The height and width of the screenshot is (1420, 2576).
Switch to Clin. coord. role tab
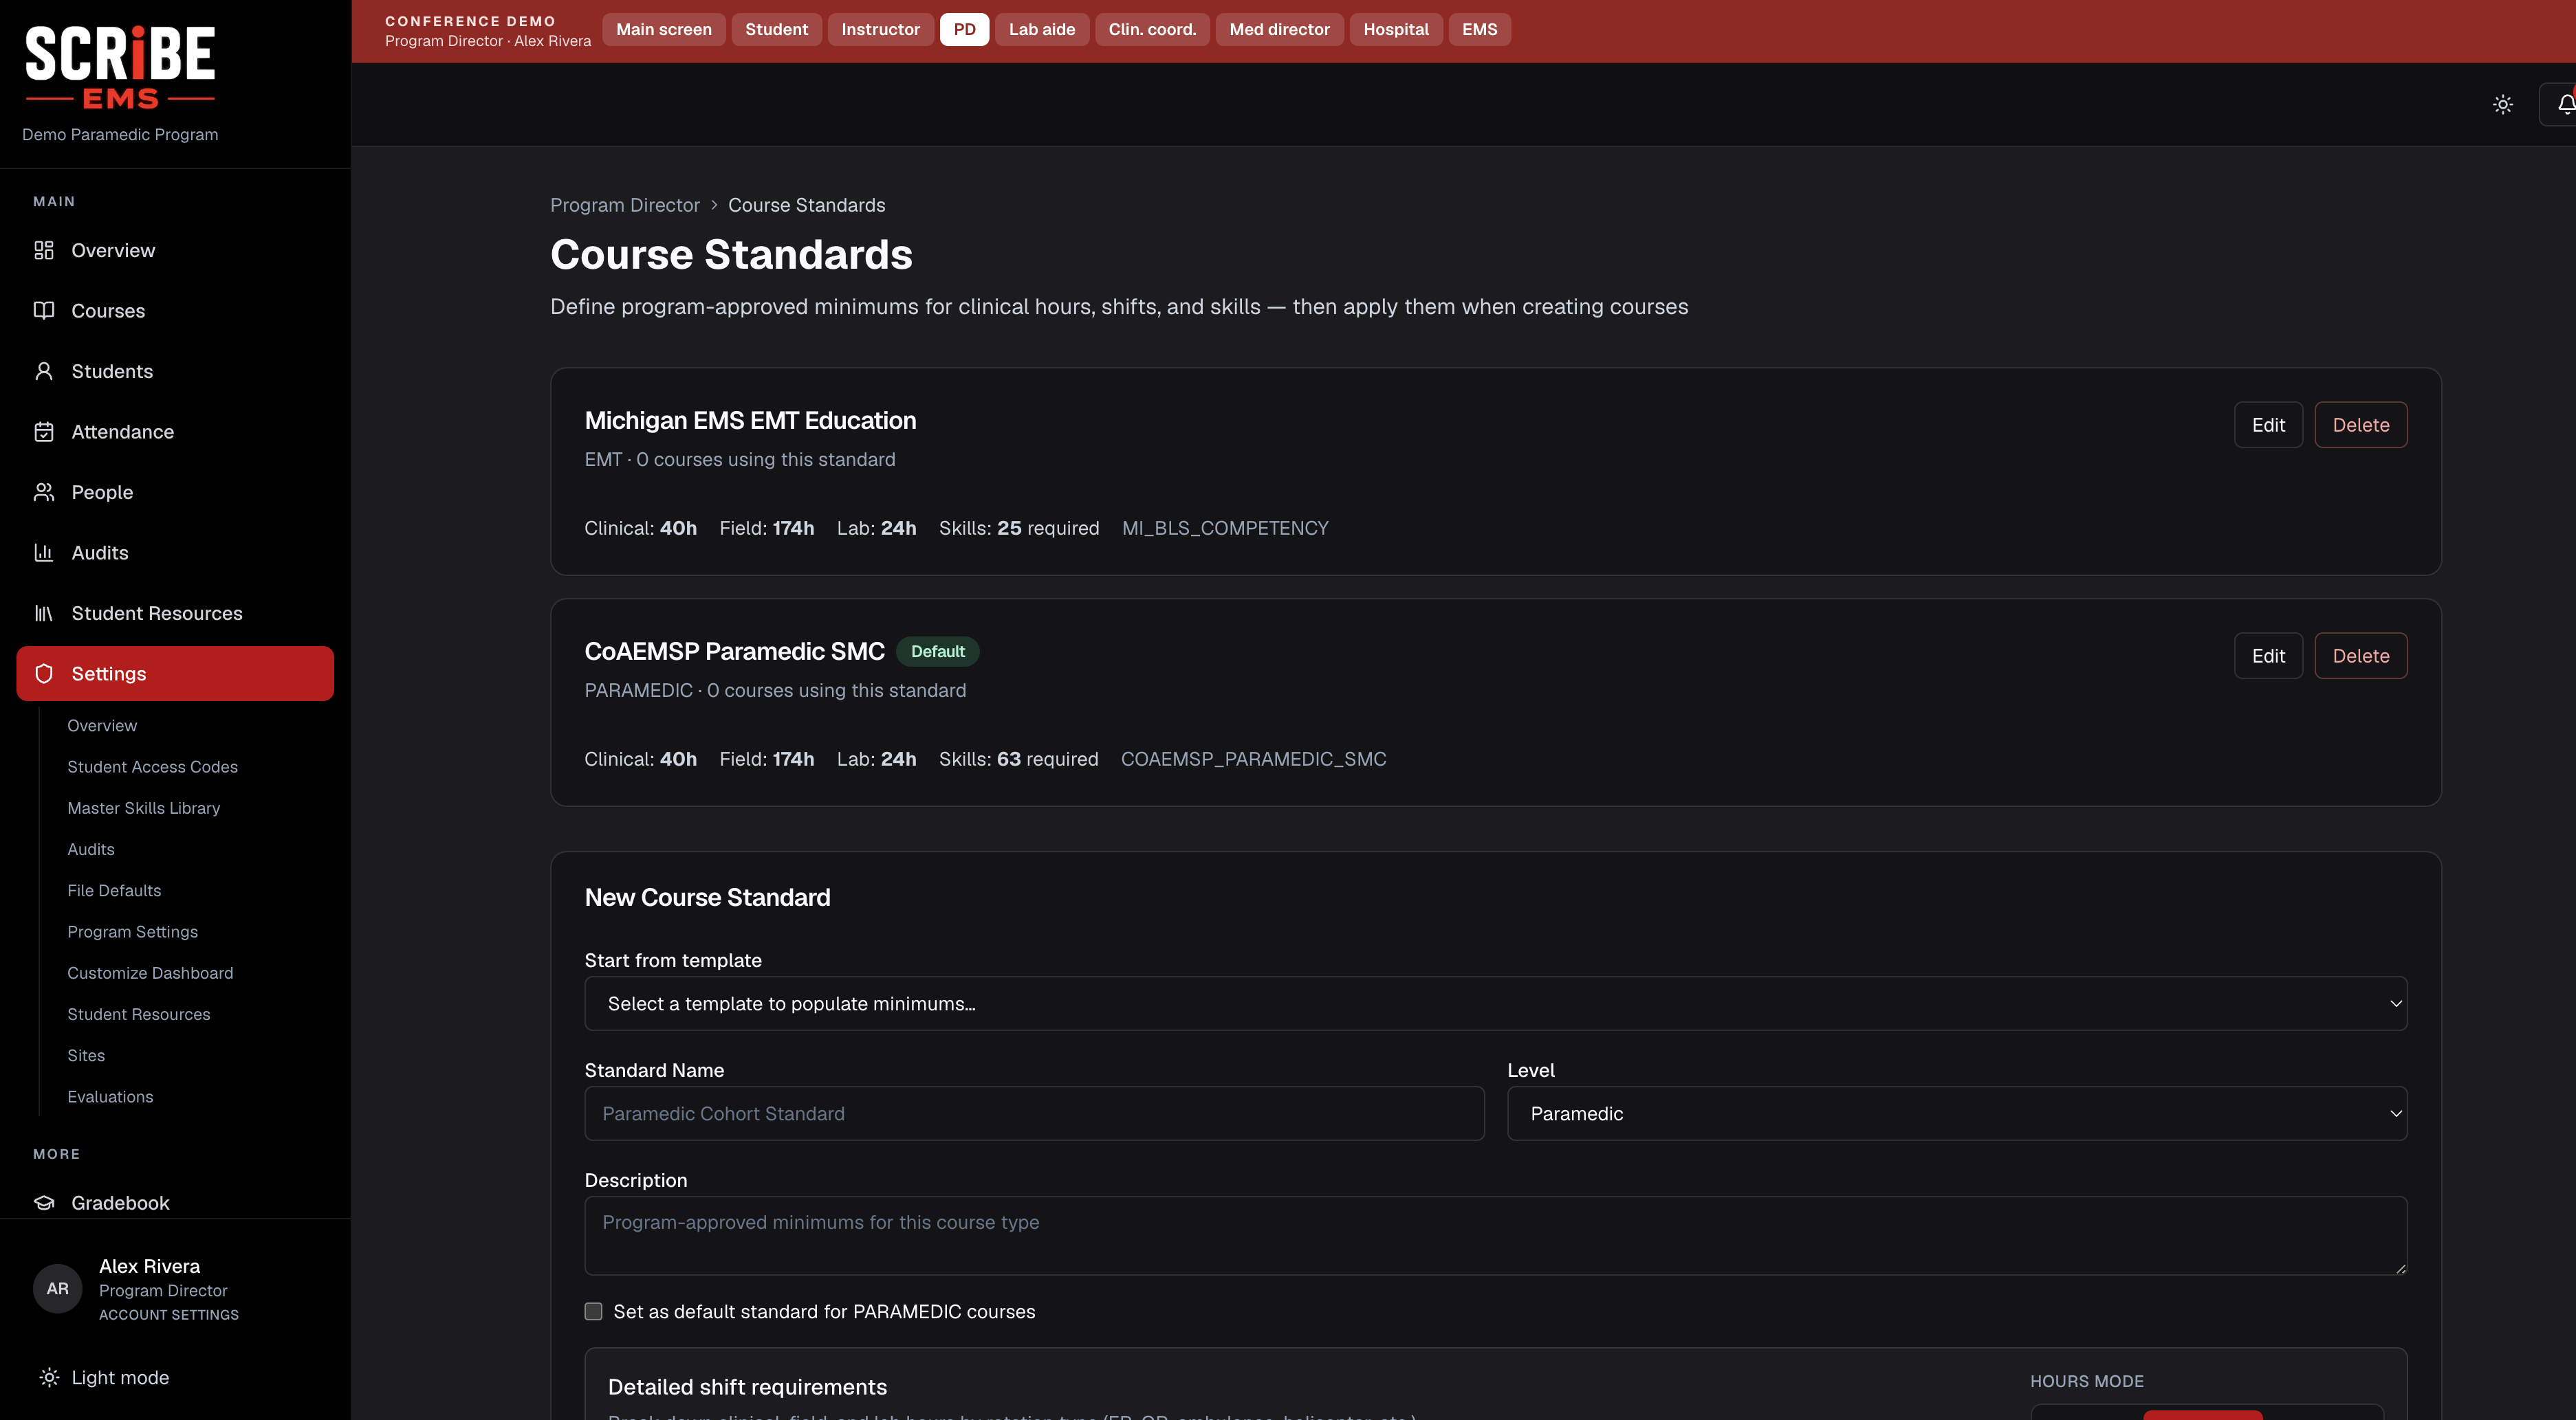pyautogui.click(x=1152, y=29)
